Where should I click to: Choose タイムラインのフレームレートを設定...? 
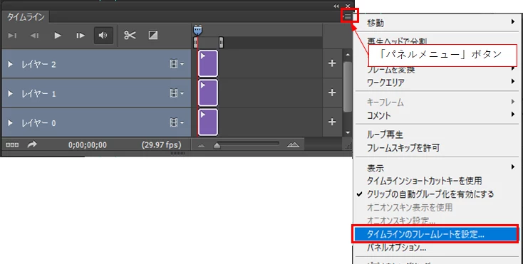(435, 234)
